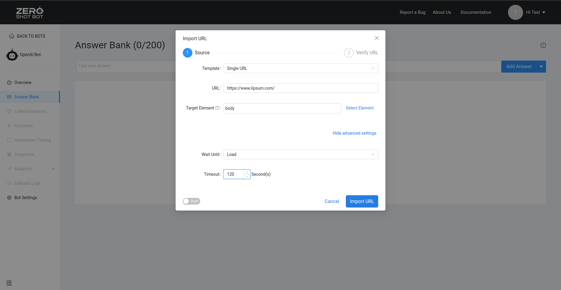The width and height of the screenshot is (561, 290).
Task: Open the Wait Until dropdown showing Load
Action: point(301,154)
